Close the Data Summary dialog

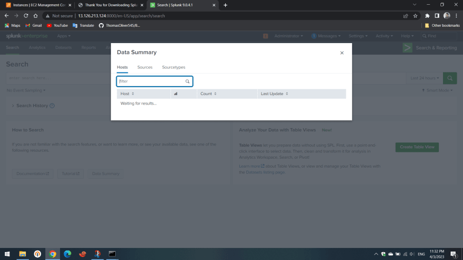[341, 53]
